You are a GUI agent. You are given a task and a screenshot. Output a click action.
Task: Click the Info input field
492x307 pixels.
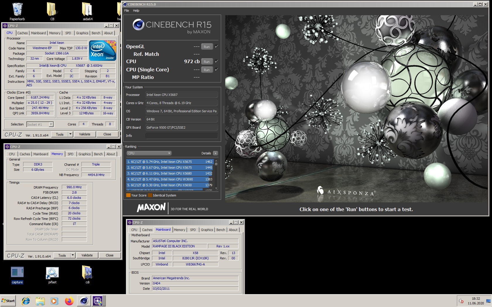click(182, 136)
